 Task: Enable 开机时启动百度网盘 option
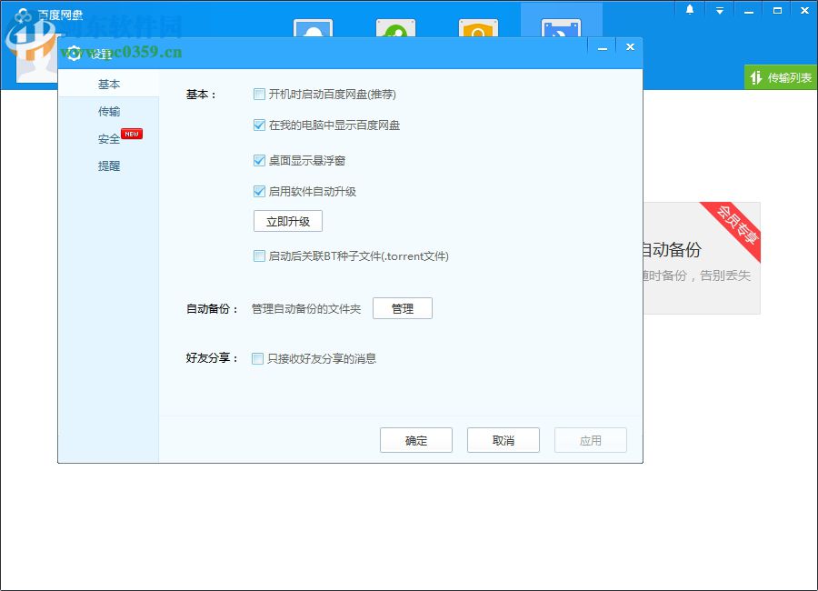pyautogui.click(x=259, y=94)
